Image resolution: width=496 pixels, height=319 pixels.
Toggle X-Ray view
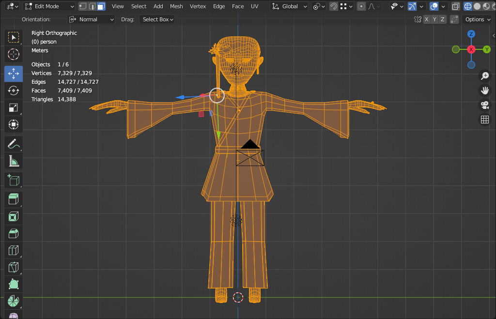click(455, 6)
